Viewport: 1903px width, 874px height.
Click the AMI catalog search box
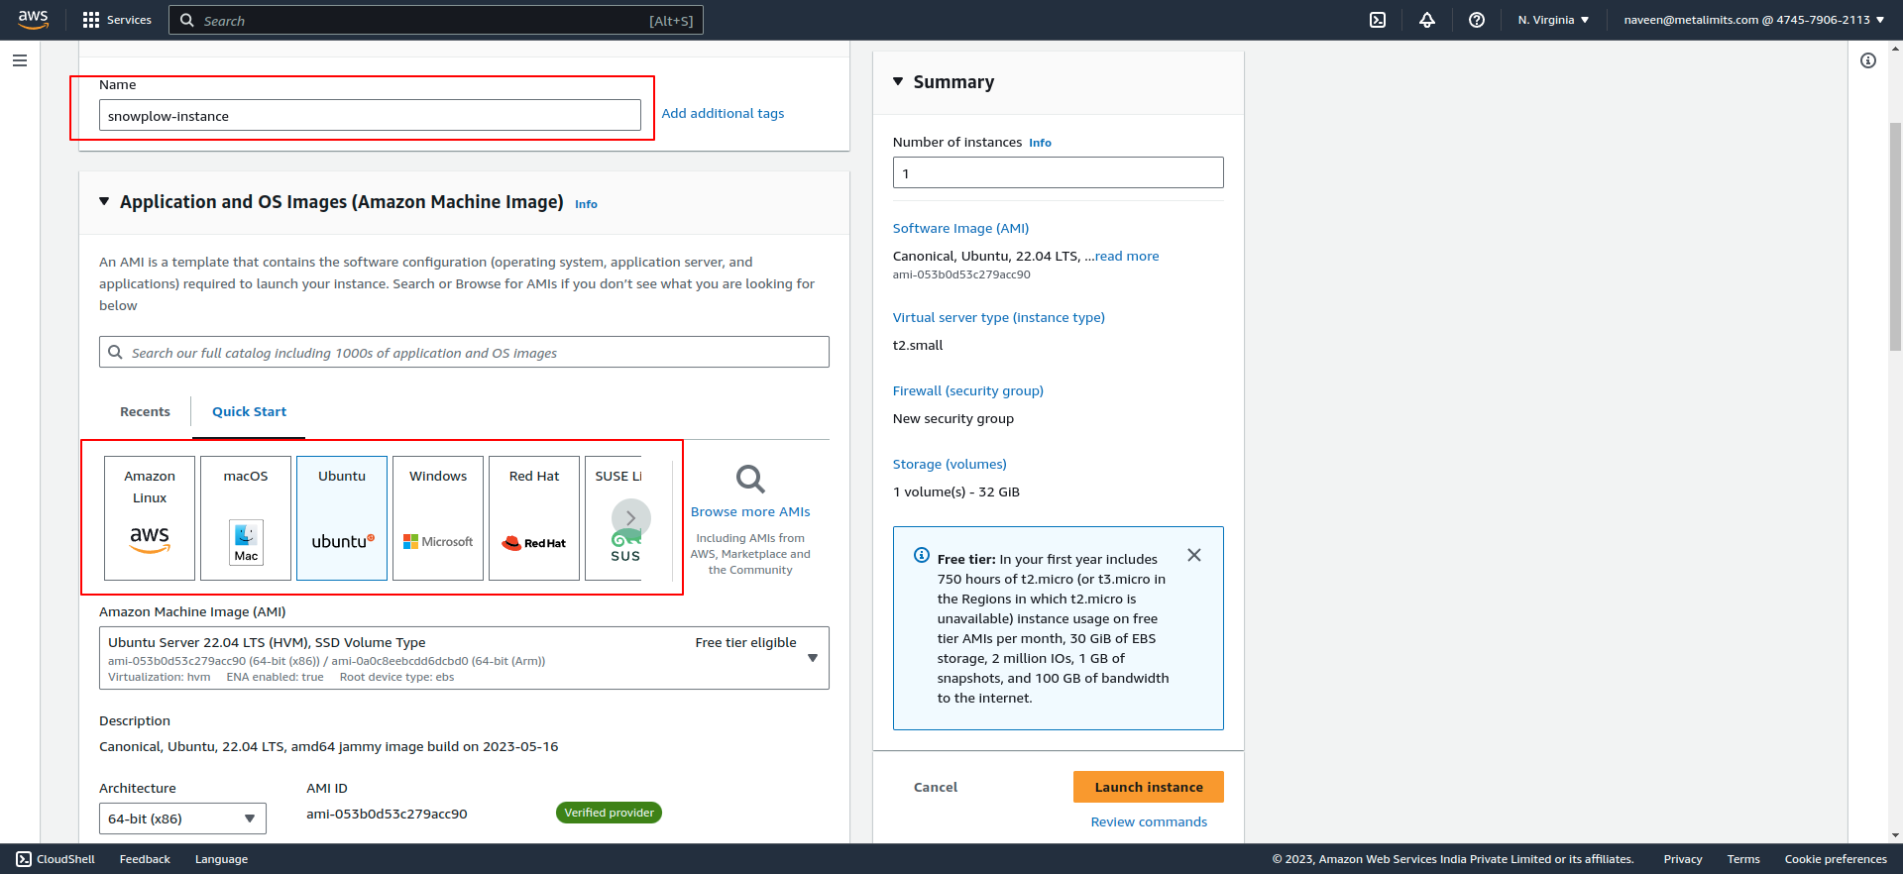click(x=464, y=352)
